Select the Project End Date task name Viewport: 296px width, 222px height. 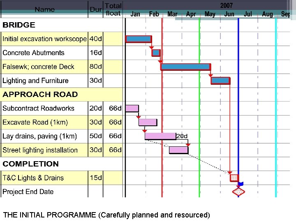28,192
